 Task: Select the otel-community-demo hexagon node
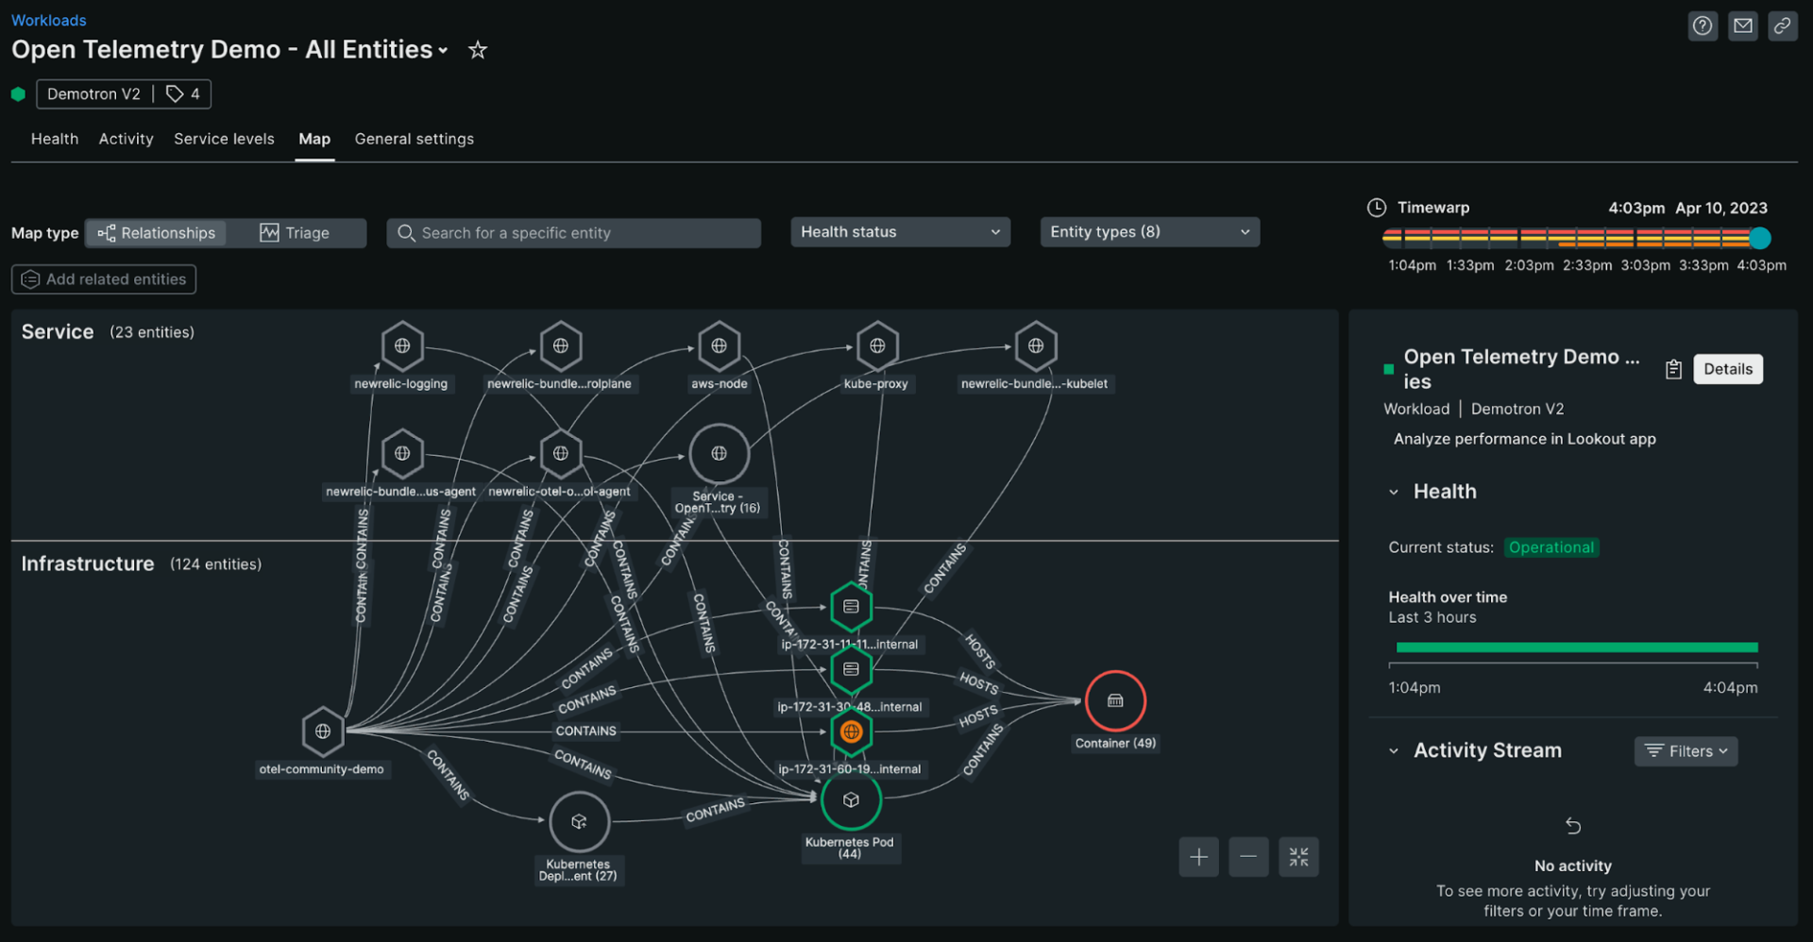[x=323, y=732]
